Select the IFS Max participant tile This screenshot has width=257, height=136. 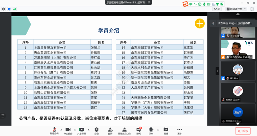[x=238, y=71]
